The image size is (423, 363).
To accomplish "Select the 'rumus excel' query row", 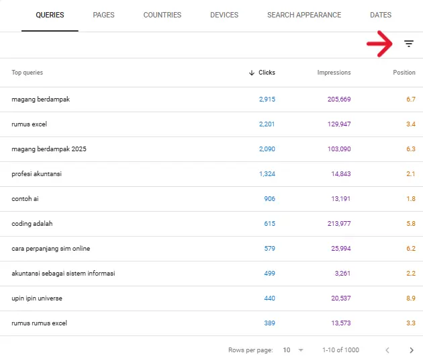I will 29,124.
